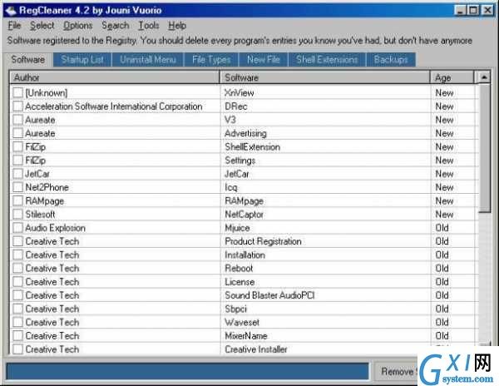The height and width of the screenshot is (386, 499).
Task: Check the Creative Installer entry checkbox
Action: [17, 349]
